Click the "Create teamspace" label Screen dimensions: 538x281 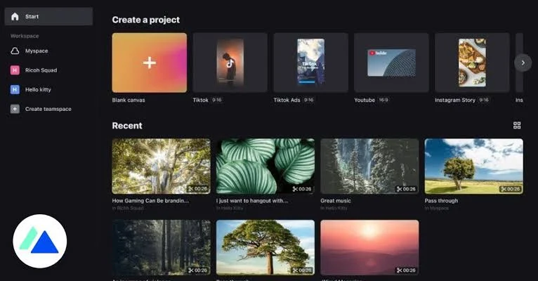point(48,109)
